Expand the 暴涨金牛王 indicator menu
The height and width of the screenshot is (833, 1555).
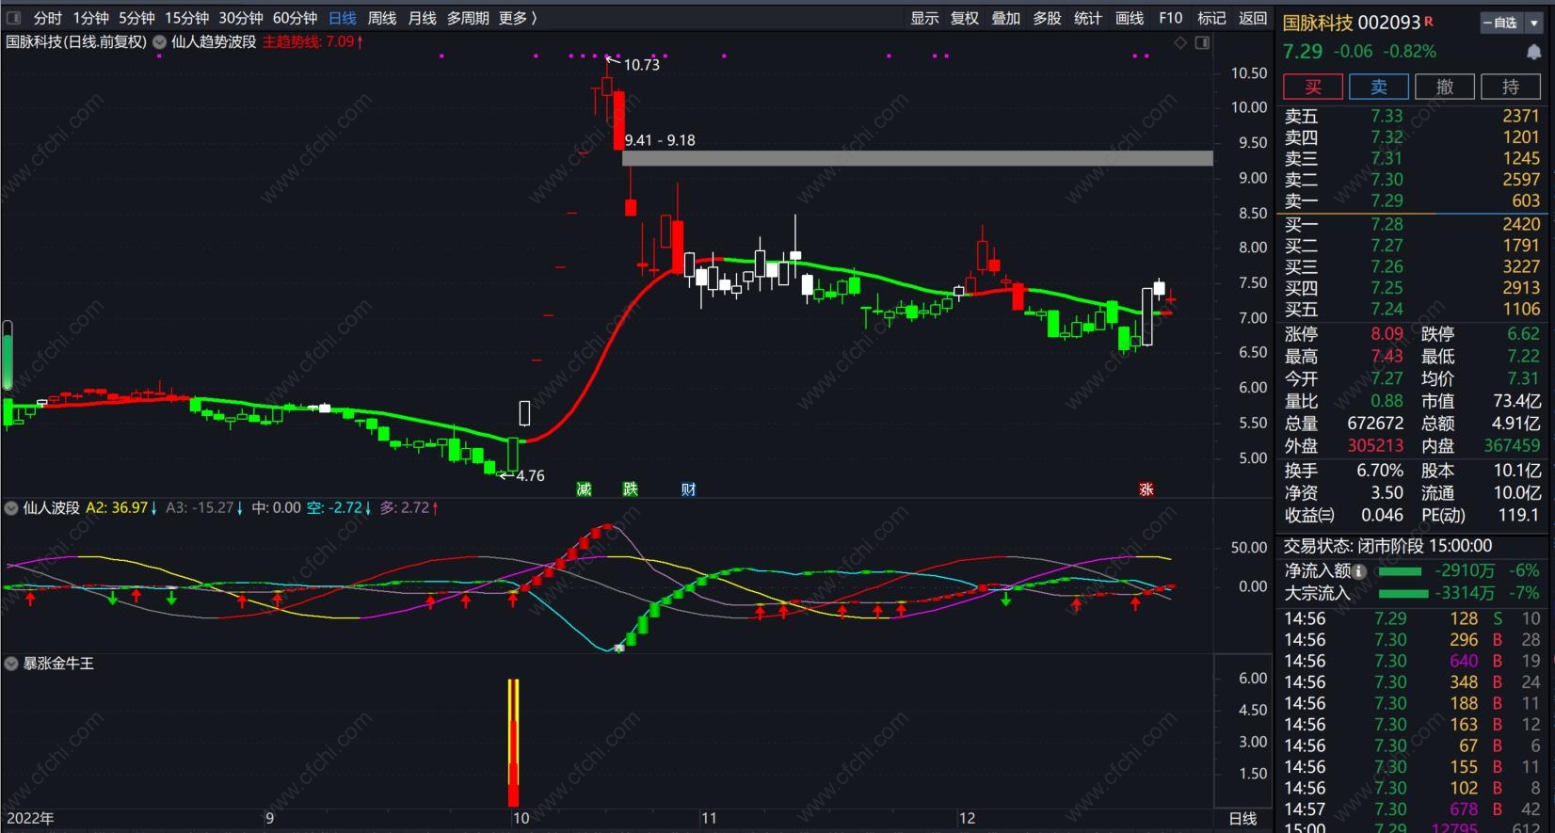click(11, 663)
